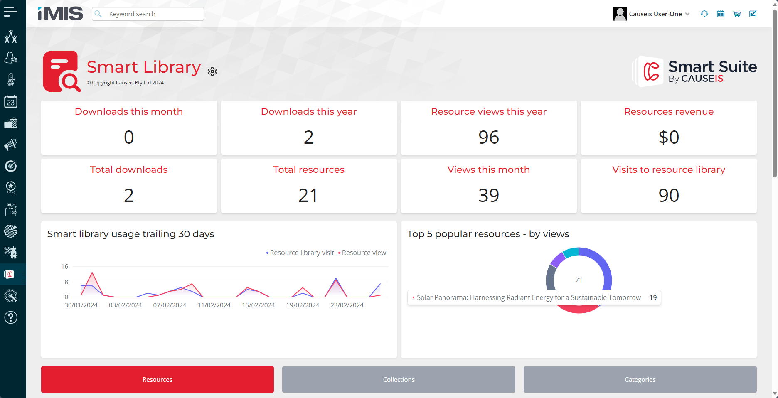Click the grey-blue donut chart segment
Viewport: 778px width, 398px height.
click(x=550, y=278)
